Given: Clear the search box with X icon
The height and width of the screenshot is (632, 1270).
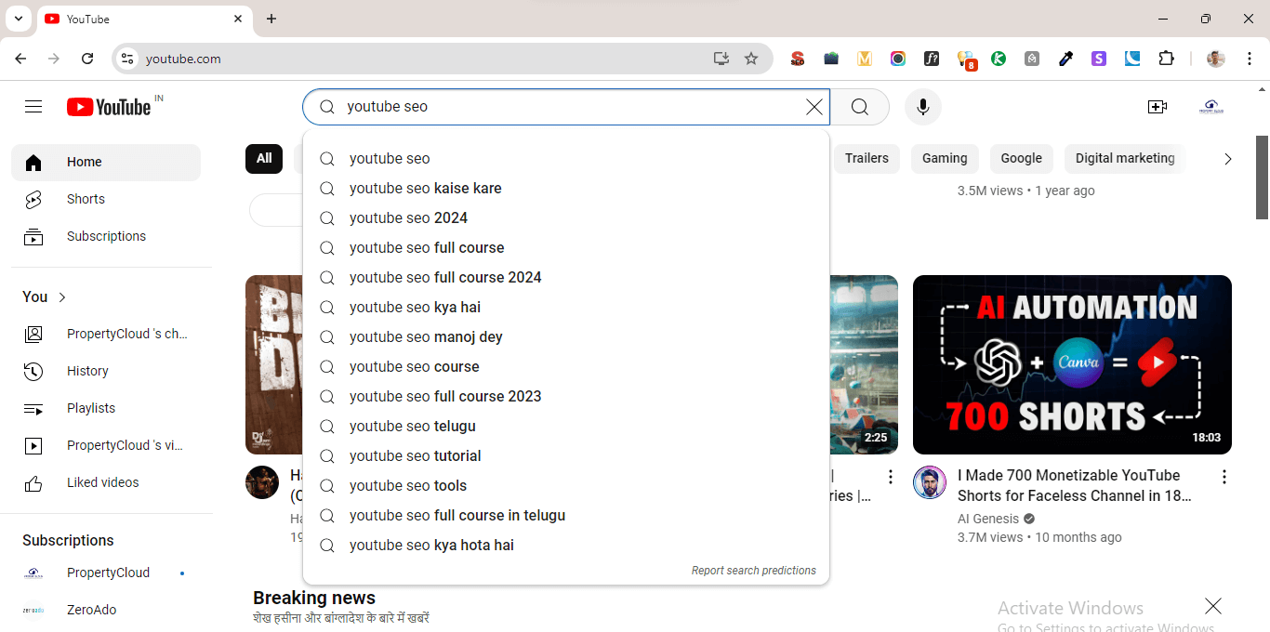Looking at the screenshot, I should [x=814, y=107].
